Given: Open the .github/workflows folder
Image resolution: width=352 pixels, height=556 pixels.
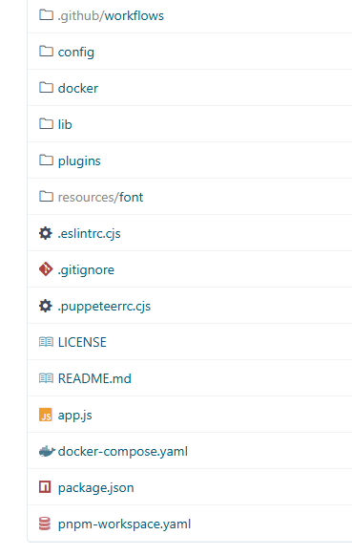Looking at the screenshot, I should click(x=111, y=16).
